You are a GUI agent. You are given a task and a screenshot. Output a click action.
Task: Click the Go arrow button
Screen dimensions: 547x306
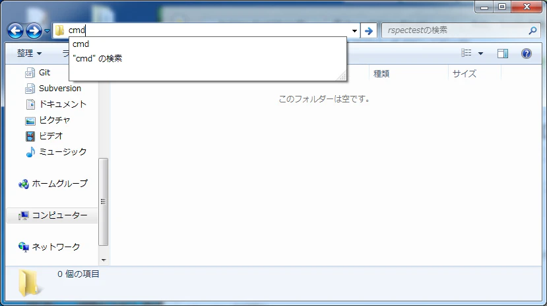pos(369,31)
